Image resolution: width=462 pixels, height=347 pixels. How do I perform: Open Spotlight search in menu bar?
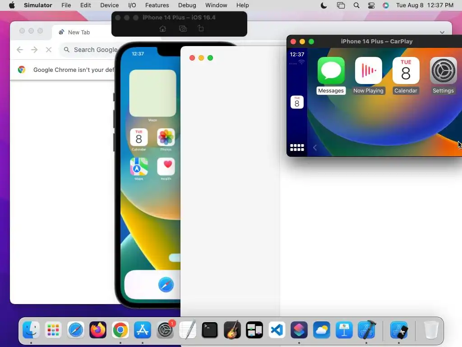356,5
